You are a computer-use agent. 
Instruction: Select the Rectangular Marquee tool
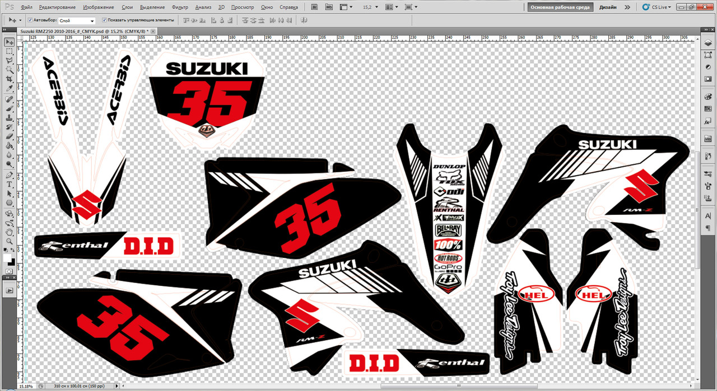(10, 51)
